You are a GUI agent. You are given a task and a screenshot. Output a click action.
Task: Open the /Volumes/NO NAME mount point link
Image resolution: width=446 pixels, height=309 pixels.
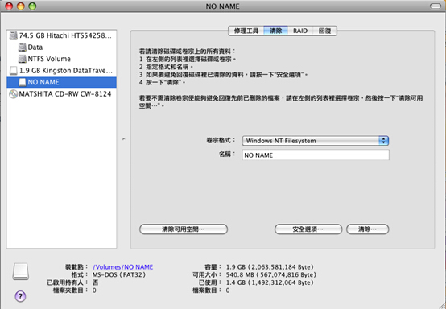(122, 267)
